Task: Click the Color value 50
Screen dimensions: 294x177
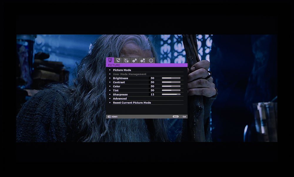Action: point(152,86)
